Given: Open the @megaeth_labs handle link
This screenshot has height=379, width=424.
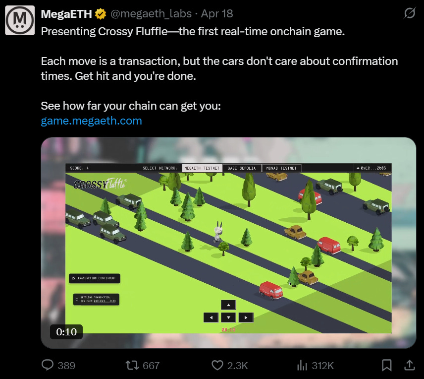Looking at the screenshot, I should 151,14.
